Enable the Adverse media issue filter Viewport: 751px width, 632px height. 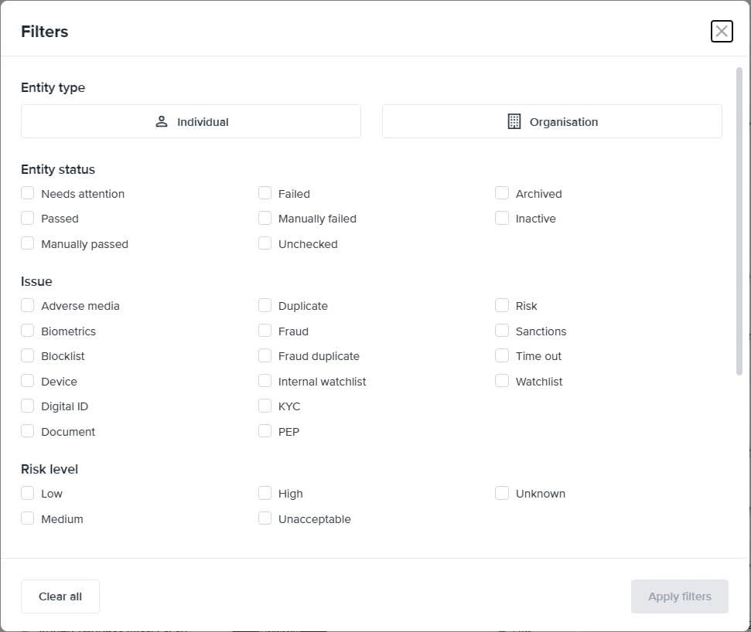point(28,305)
